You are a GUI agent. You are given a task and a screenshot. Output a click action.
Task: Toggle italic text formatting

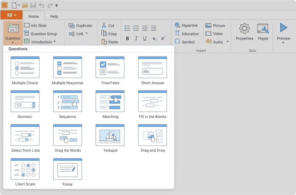click(x=136, y=39)
